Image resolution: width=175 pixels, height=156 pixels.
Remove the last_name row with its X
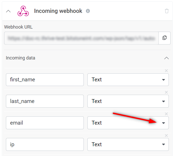click(x=166, y=92)
